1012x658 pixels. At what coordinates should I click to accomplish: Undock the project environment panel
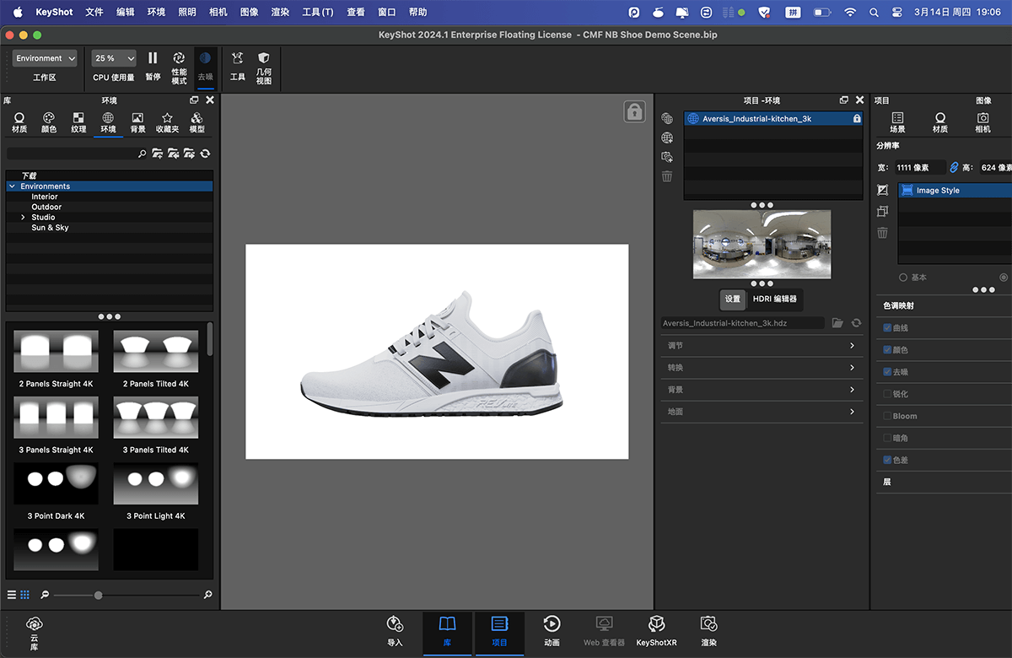pyautogui.click(x=843, y=100)
